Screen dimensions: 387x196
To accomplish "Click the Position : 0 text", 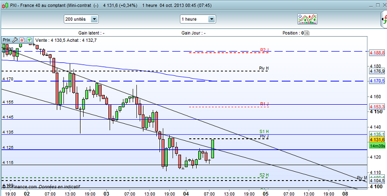I will [293, 33].
